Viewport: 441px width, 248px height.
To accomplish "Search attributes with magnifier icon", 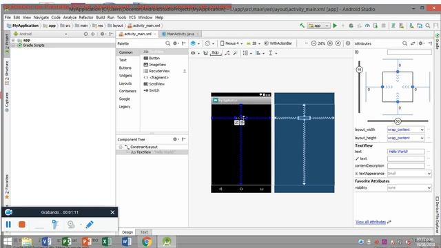I will click(x=404, y=43).
